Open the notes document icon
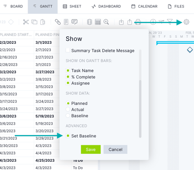The width and height of the screenshot is (194, 170). coord(66,22)
